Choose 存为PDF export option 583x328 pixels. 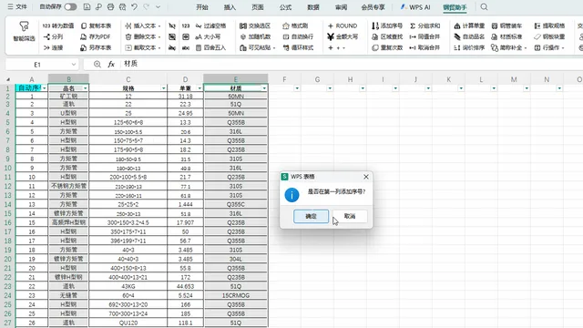(96, 36)
